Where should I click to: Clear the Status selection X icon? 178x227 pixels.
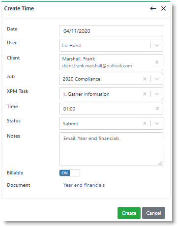(145, 123)
